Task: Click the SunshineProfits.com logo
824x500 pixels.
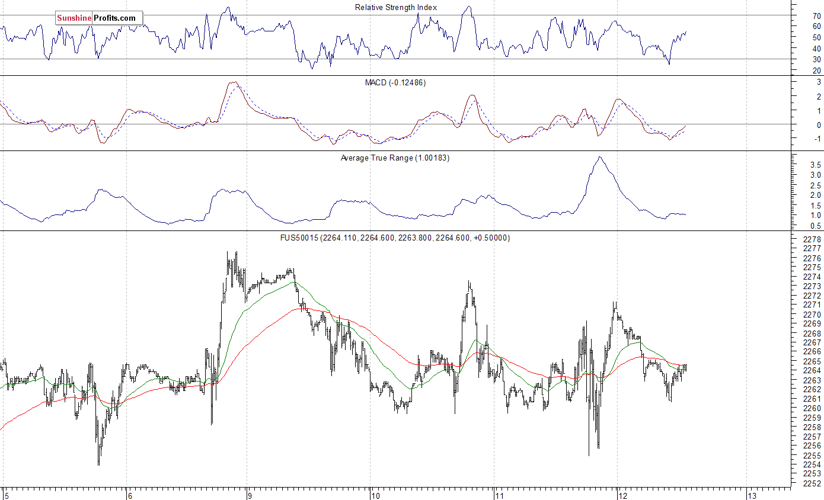Action: pyautogui.click(x=99, y=18)
